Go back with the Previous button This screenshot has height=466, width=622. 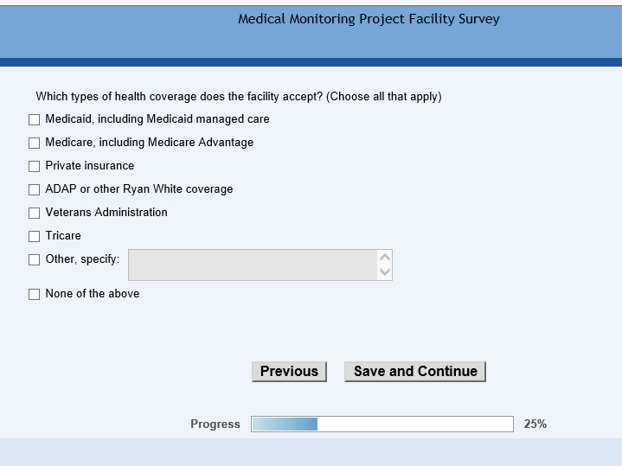pos(289,372)
